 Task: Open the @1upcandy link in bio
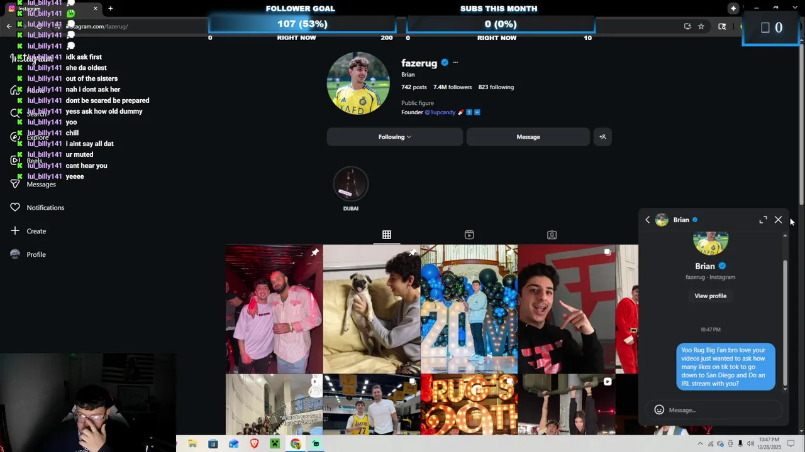tap(440, 112)
